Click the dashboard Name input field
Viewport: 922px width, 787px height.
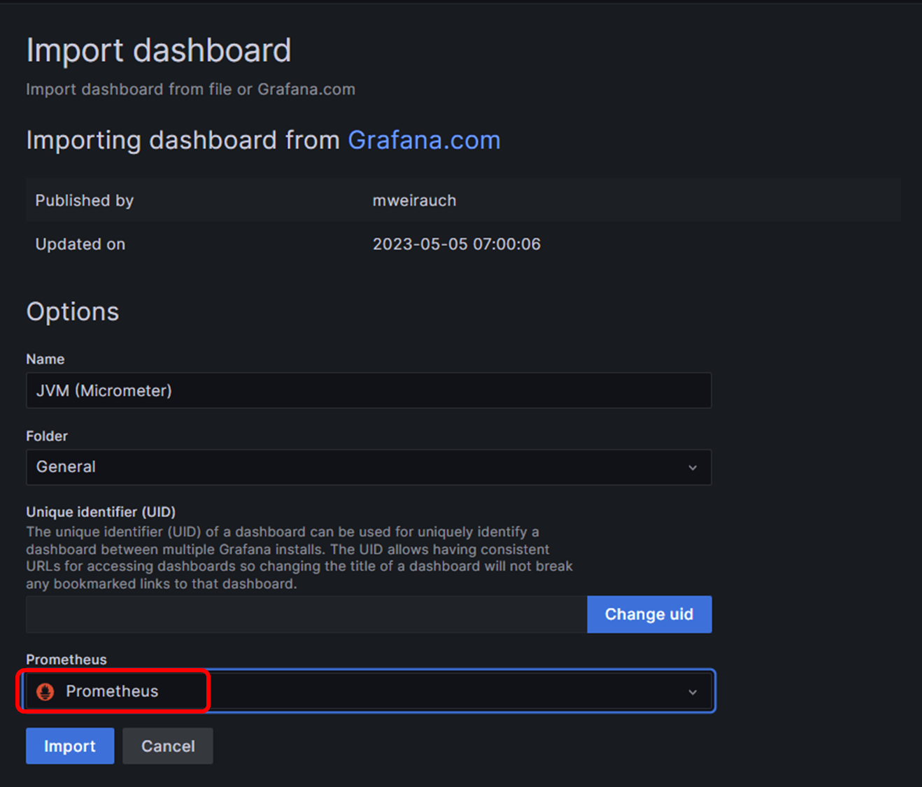click(x=369, y=390)
